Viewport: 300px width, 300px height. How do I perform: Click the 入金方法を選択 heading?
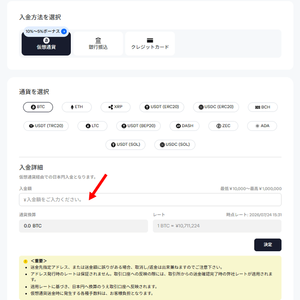(40, 17)
